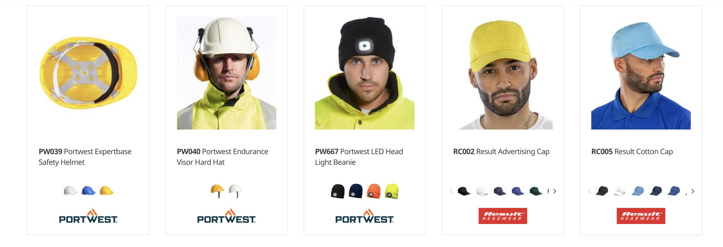Open PW039 Portwest Expertbase Safety Helmet link
Screen dimensions: 723x247
click(85, 157)
